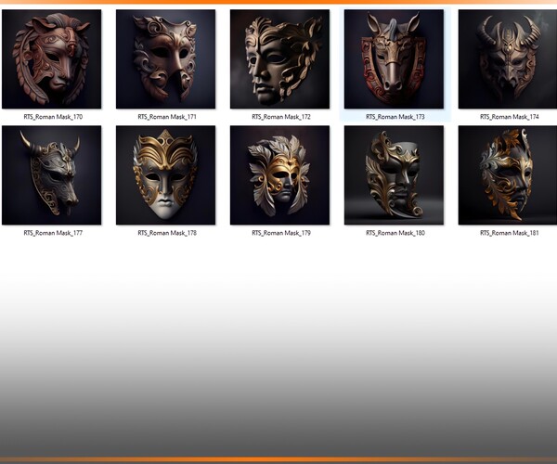Click the file name RTS_Roman Mask_170

(x=53, y=117)
